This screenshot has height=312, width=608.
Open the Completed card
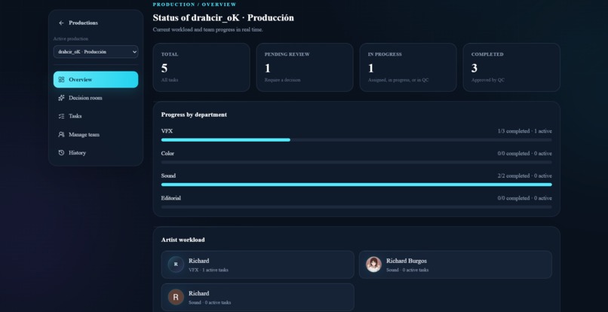click(x=511, y=67)
